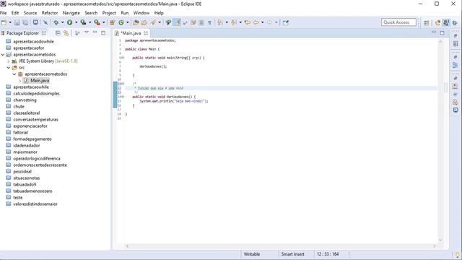Screen dimensions: 462x260
Task: Click the Last Edit Location icon
Action: point(247,22)
